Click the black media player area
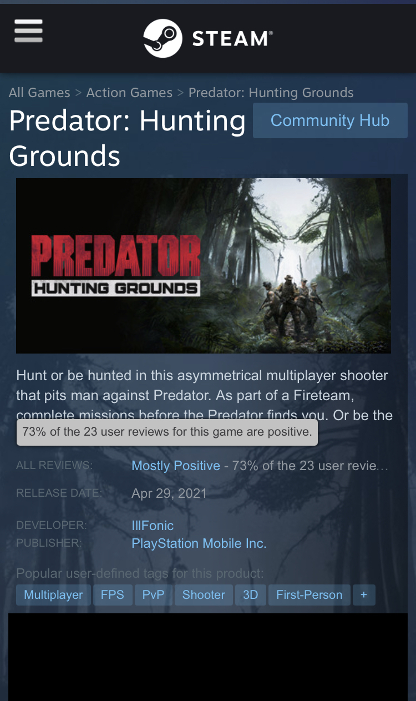 point(208,657)
